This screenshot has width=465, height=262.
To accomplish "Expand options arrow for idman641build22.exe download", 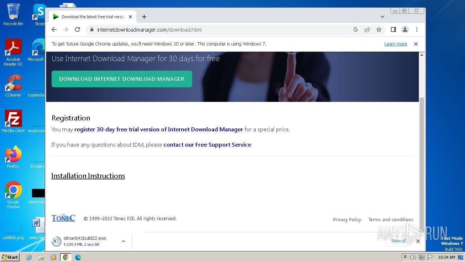I will coord(124,241).
